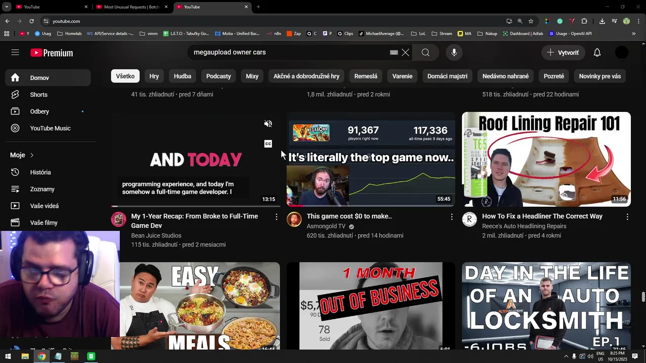Open Vaše videá in sidebar

(x=48, y=206)
